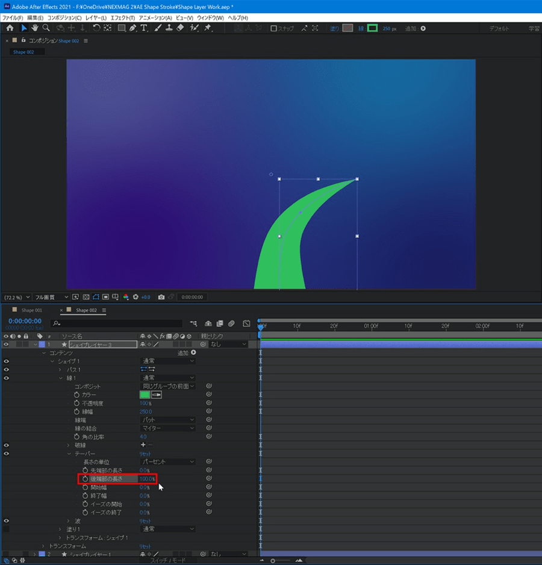Open the エフェクト(T) menu

[x=122, y=18]
